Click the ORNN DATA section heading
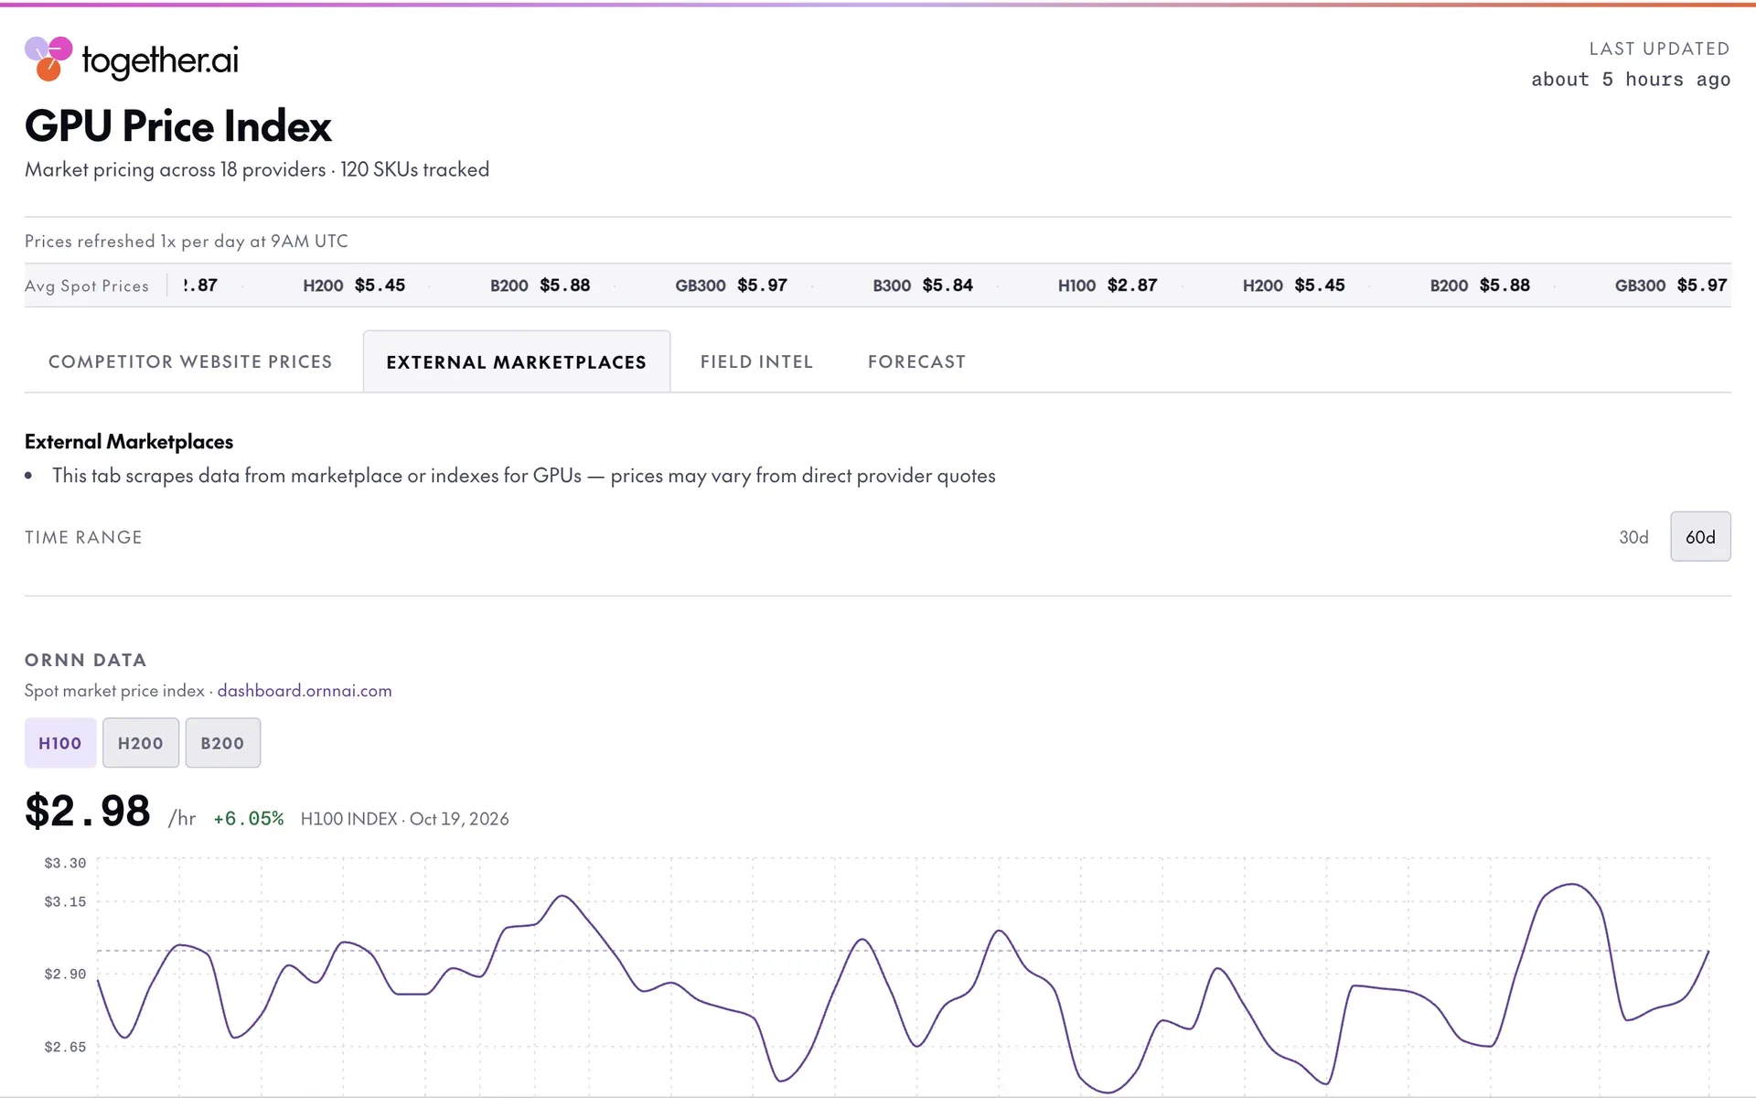The width and height of the screenshot is (1756, 1098). pos(85,660)
